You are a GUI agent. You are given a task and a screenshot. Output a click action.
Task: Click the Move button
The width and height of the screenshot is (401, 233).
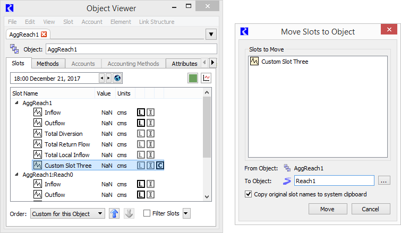point(328,209)
